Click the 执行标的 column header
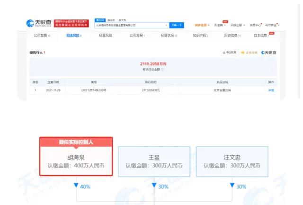Viewport: 303px width, 205px height. coord(151,82)
